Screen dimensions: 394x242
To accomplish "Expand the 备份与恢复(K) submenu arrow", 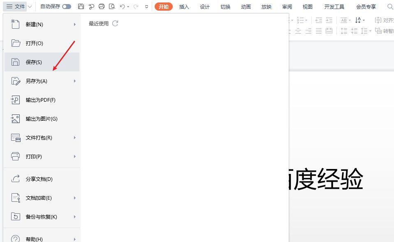I will [74, 217].
